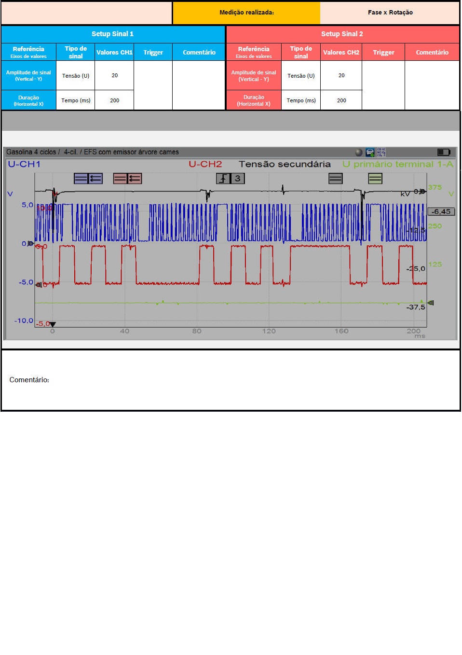Viewport: 462px width, 655px height.
Task: Click the black trigger time marker at zero
Action: click(53, 324)
